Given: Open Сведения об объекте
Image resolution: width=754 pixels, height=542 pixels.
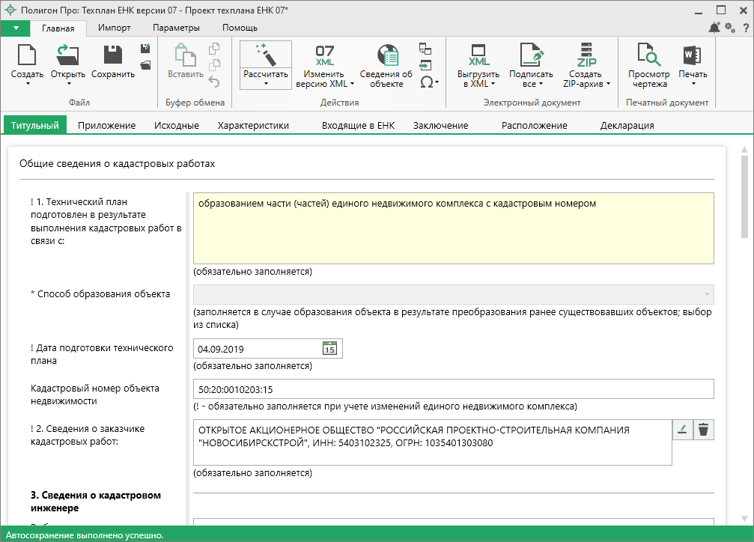Looking at the screenshot, I should [386, 55].
